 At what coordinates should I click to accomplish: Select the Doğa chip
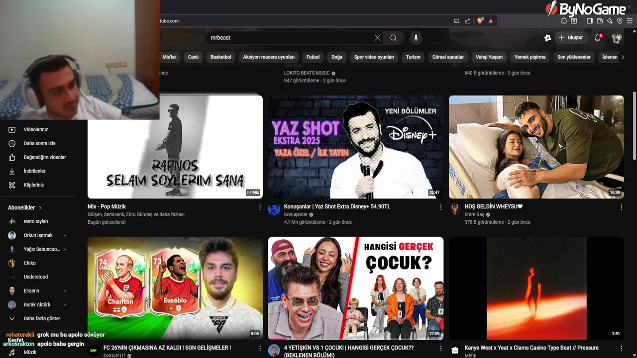(x=337, y=57)
